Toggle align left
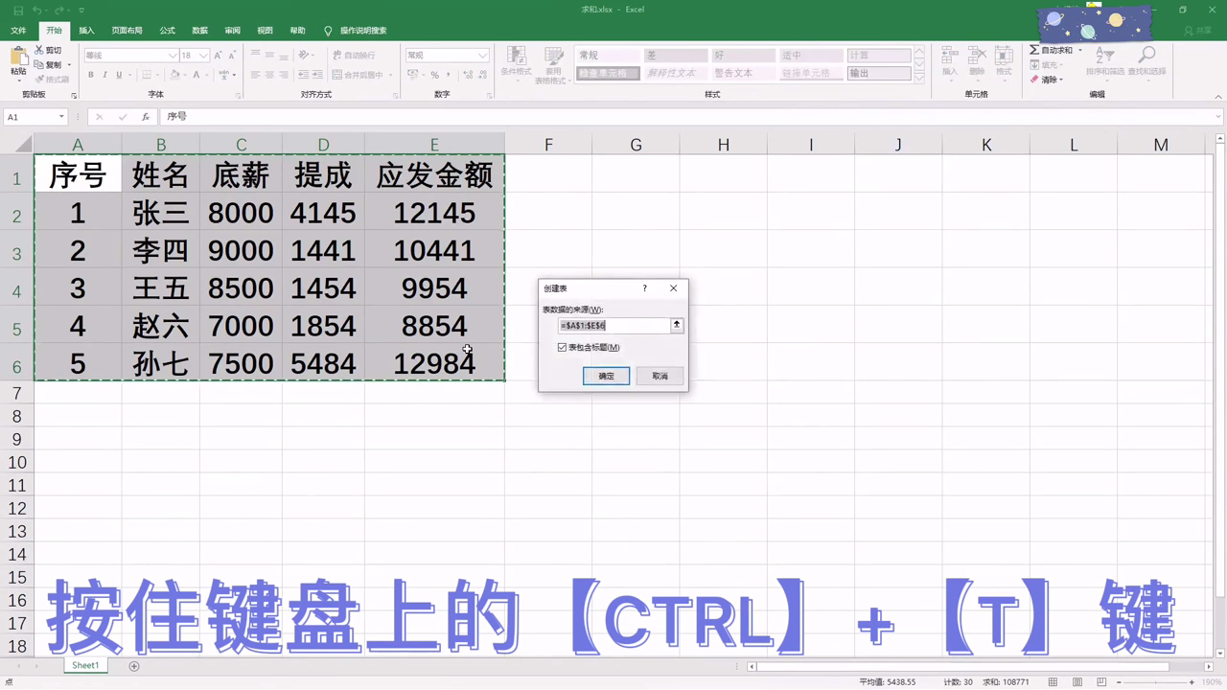 pos(255,75)
